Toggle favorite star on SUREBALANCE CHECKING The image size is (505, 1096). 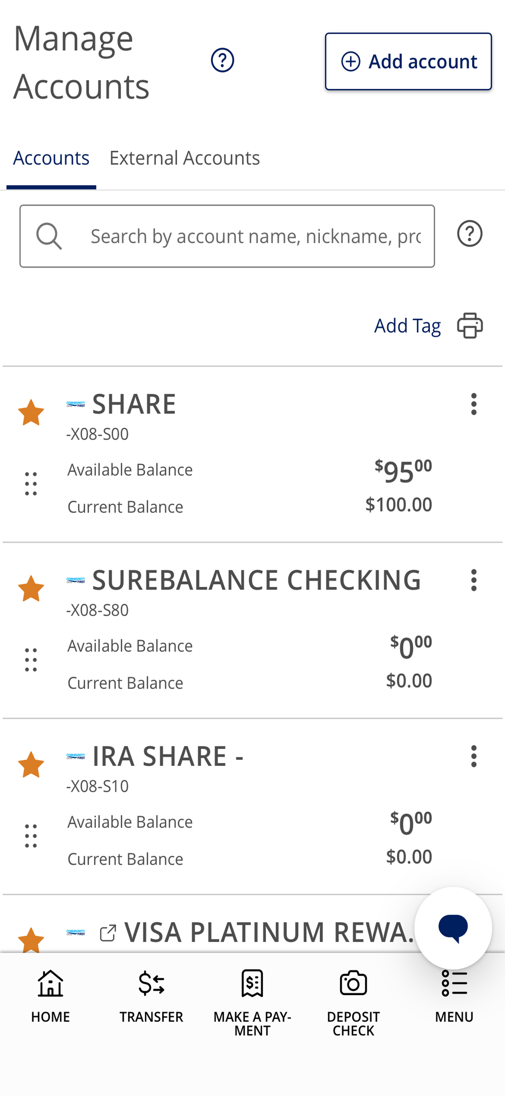coord(31,589)
